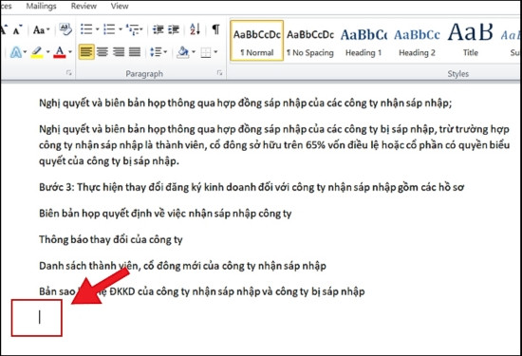Click the Shading paint bucket icon
This screenshot has height=356, width=522.
pyautogui.click(x=183, y=52)
